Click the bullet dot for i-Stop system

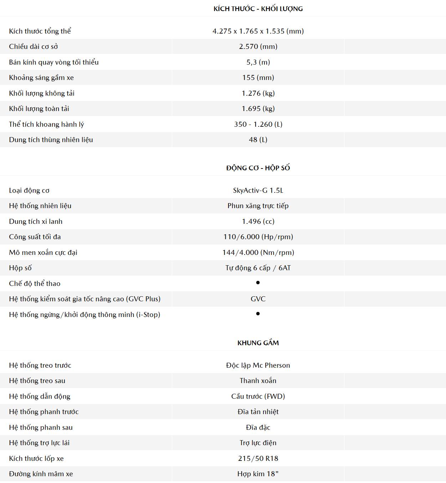pyautogui.click(x=258, y=314)
